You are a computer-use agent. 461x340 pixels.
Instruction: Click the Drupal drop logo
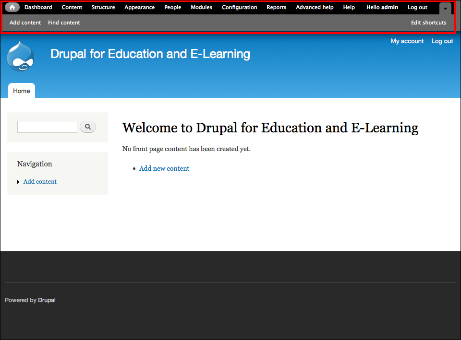point(21,57)
